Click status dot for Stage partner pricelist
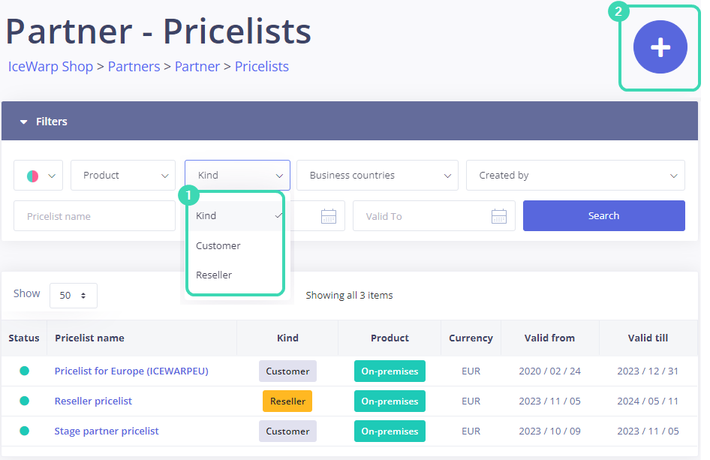710x460 pixels. coord(24,431)
